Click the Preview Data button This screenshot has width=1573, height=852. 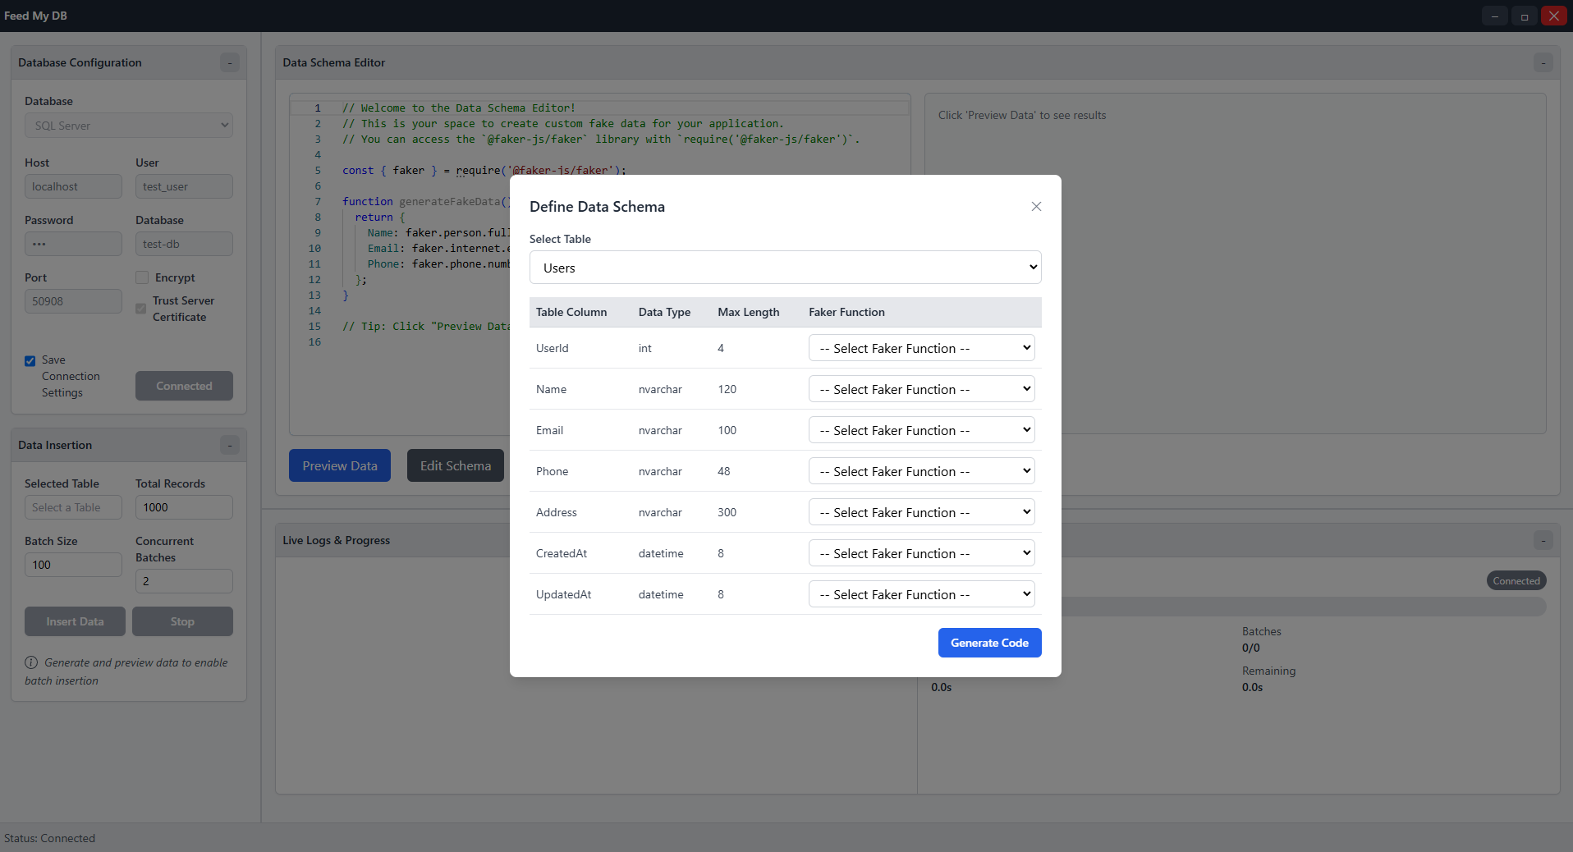pos(340,465)
